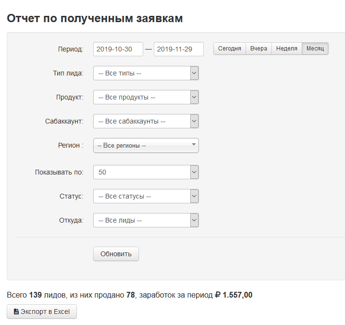Click the Обновить button
This screenshot has width=345, height=325.
pyautogui.click(x=116, y=254)
